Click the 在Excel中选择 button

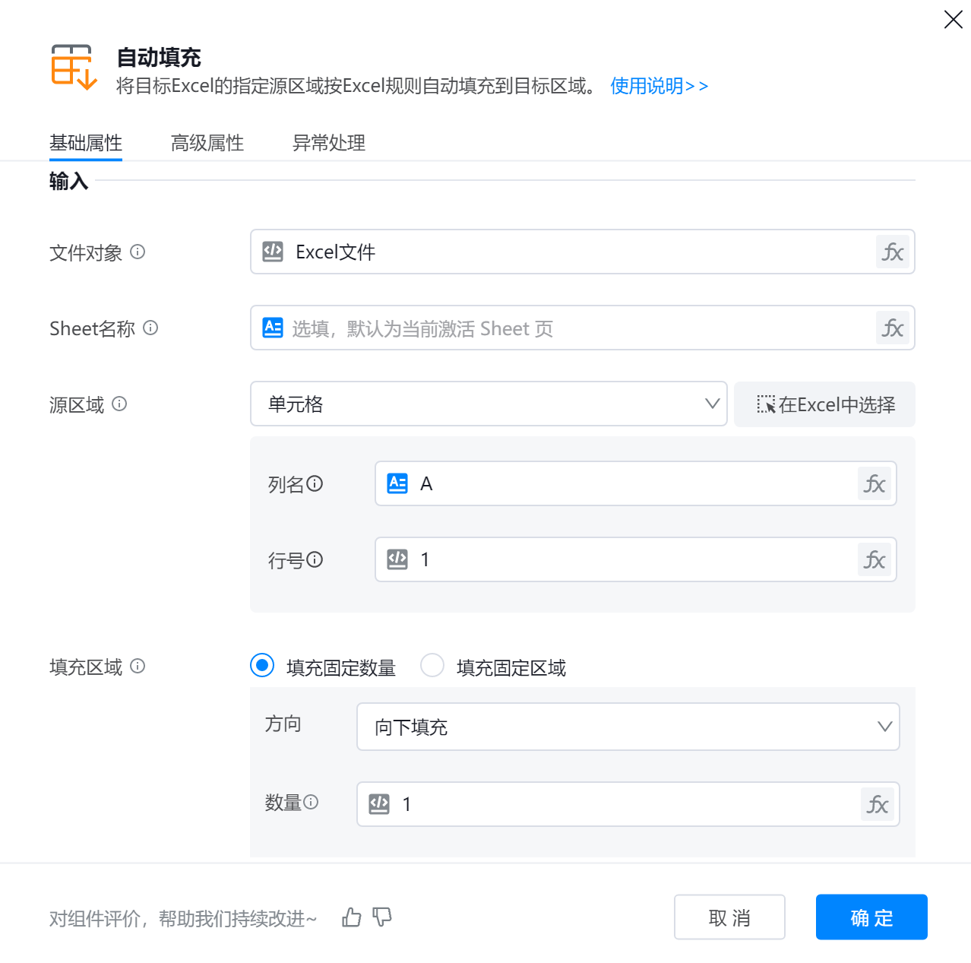(x=824, y=404)
